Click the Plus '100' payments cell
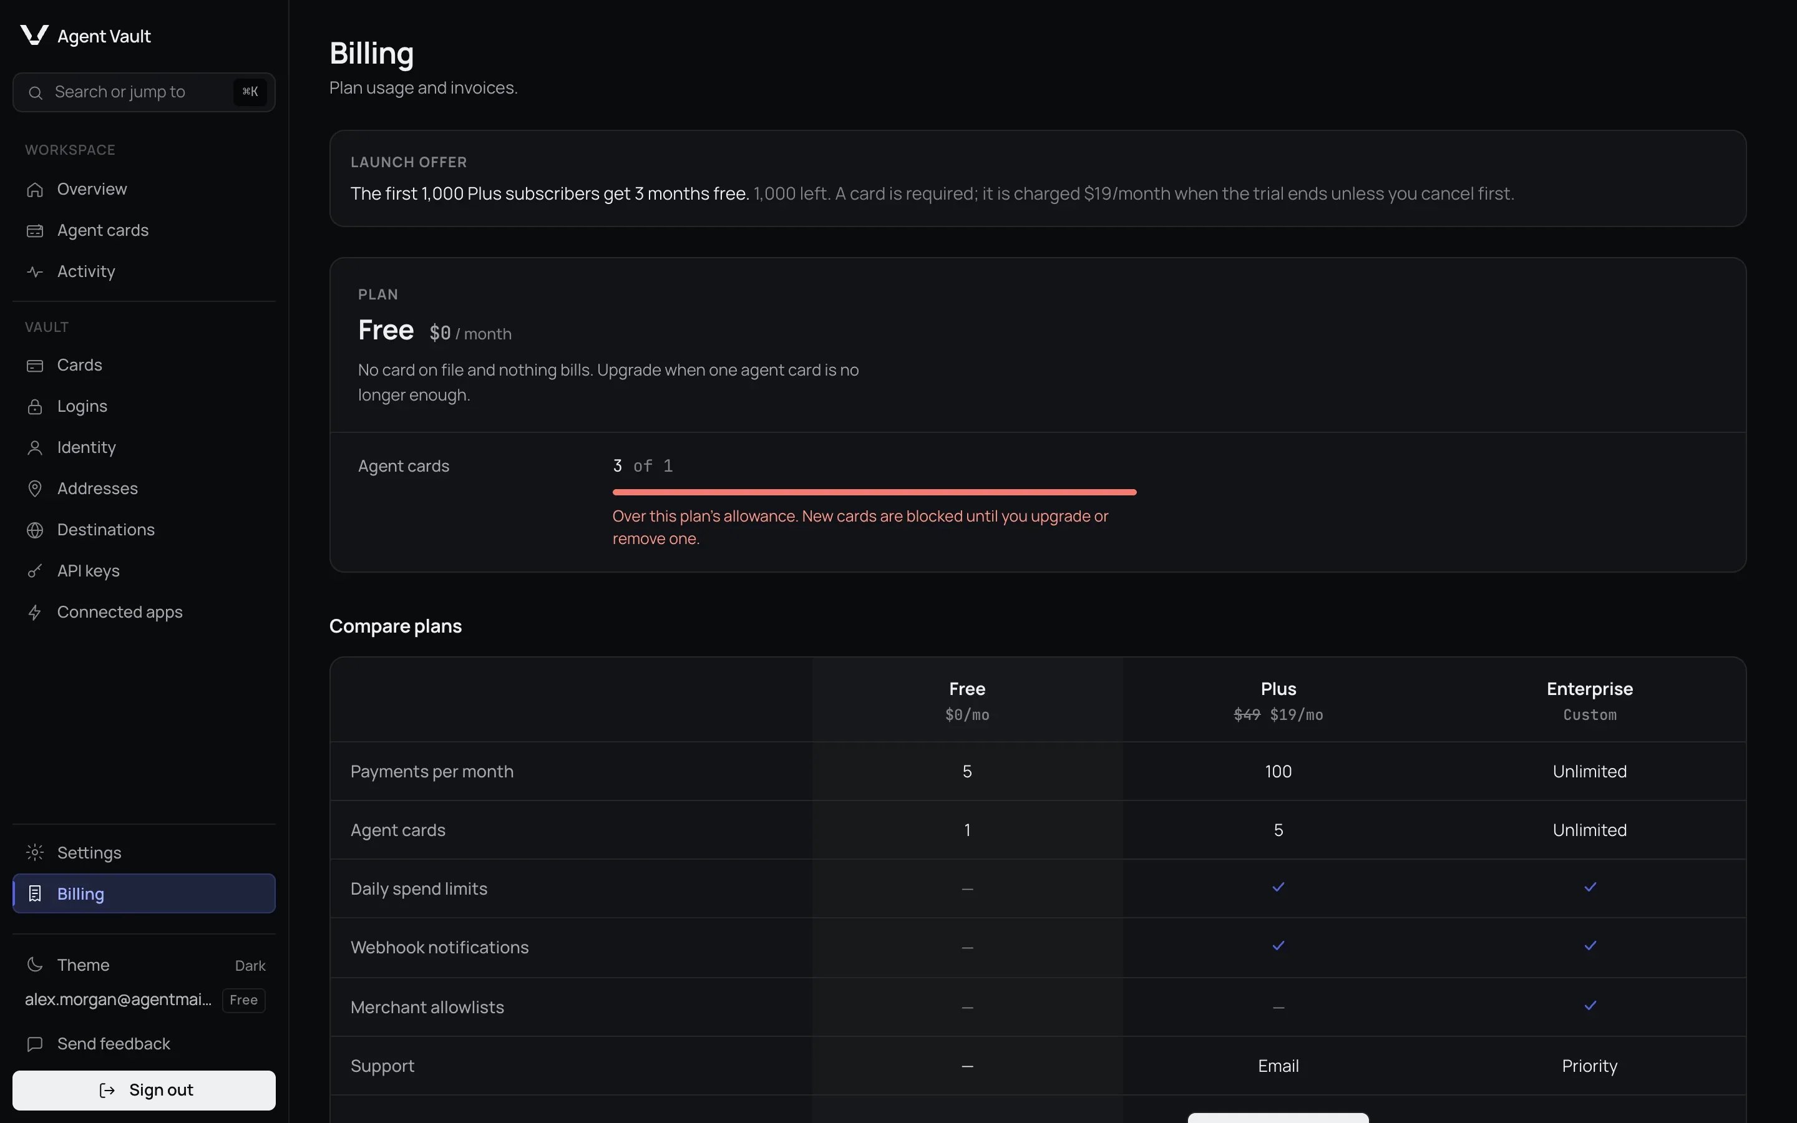 point(1278,772)
